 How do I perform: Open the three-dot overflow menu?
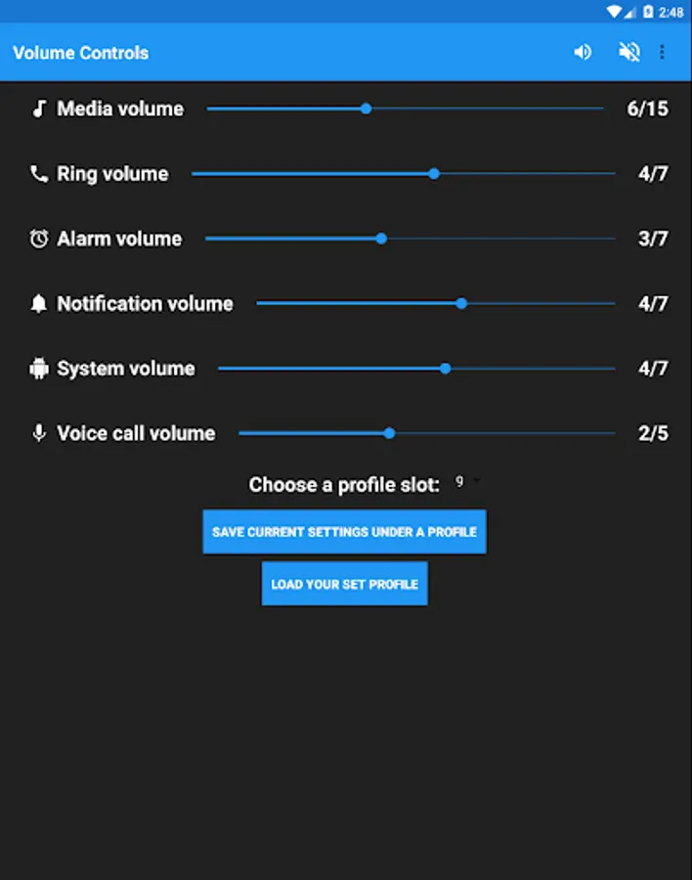[x=663, y=52]
